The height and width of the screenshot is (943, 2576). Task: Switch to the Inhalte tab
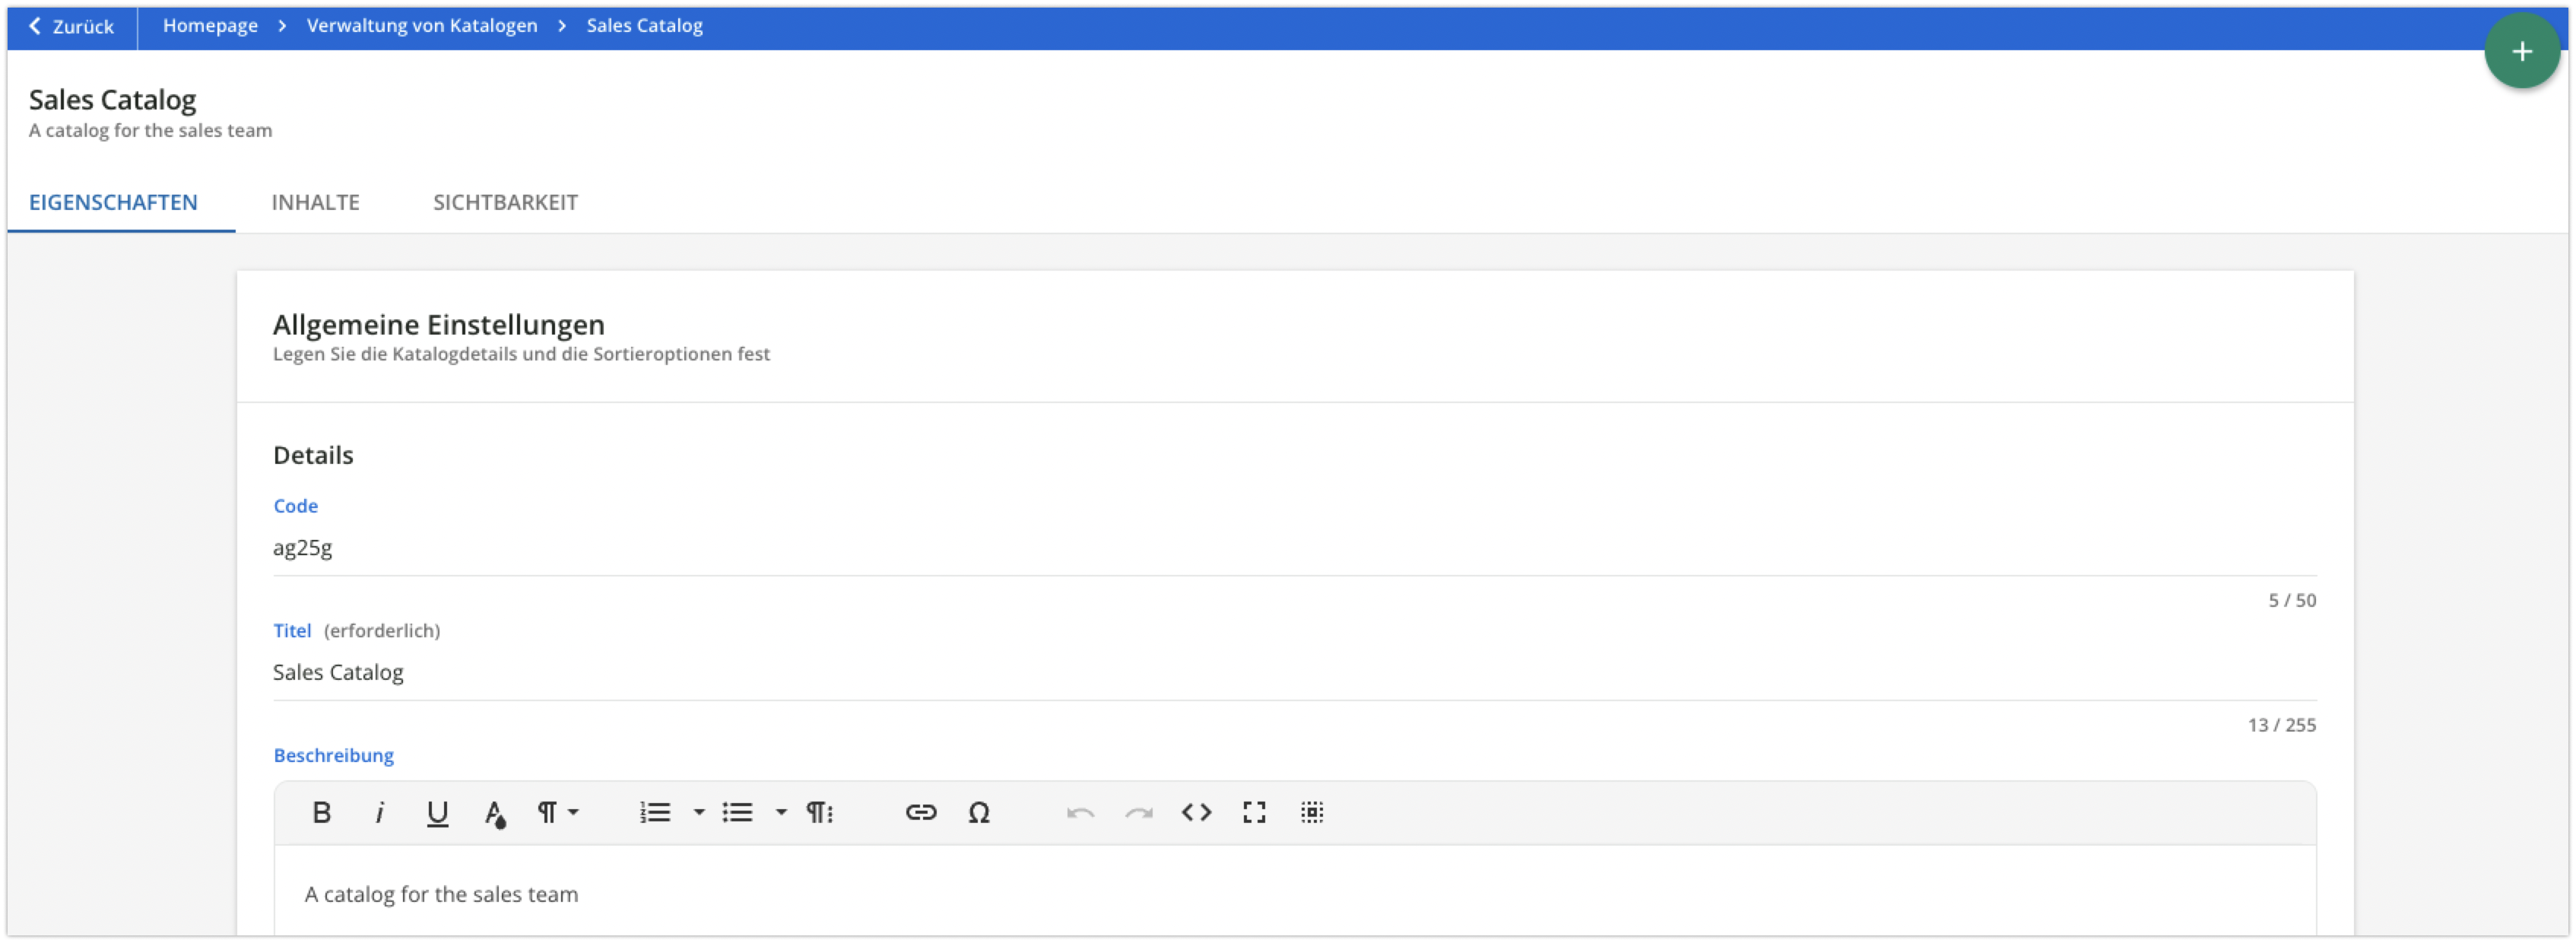(315, 202)
